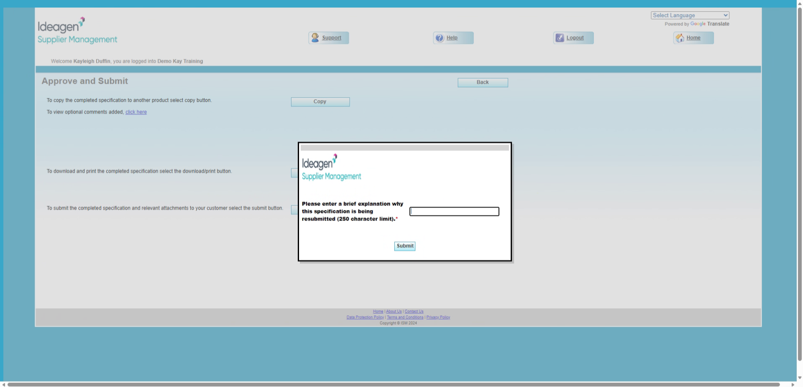803x387 pixels.
Task: Open the footer Home link
Action: click(378, 311)
